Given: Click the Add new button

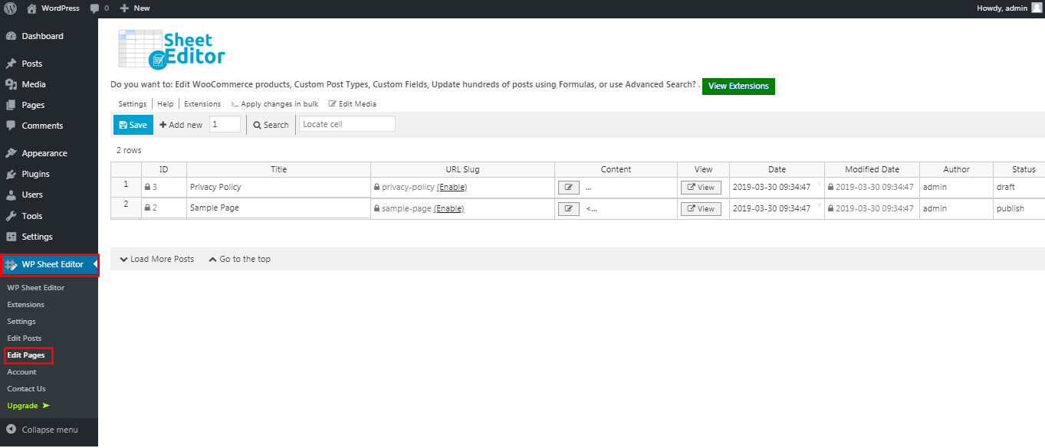Looking at the screenshot, I should point(181,125).
